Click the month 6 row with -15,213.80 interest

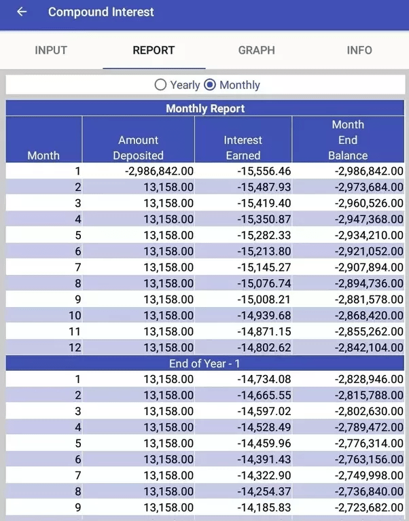205,251
